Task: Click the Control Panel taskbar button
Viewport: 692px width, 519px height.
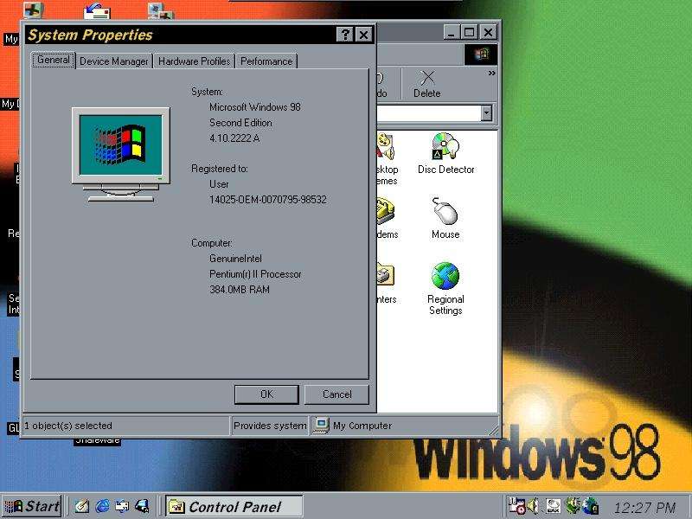Action: click(x=234, y=506)
